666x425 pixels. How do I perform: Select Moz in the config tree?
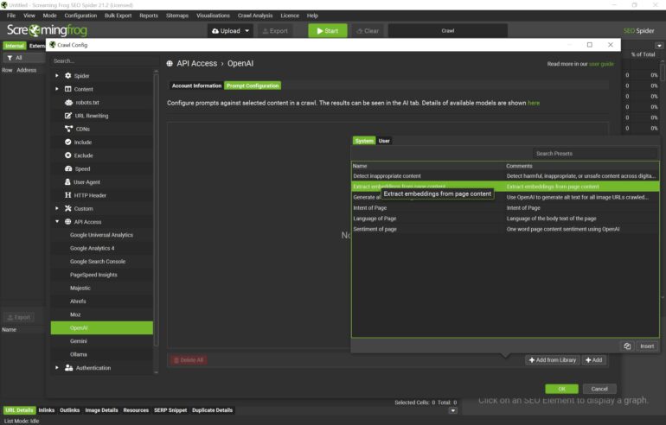tap(101, 314)
